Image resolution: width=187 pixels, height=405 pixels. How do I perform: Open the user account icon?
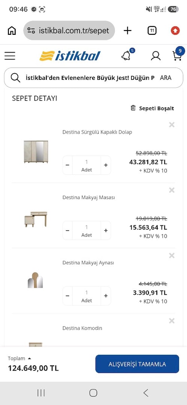click(156, 56)
